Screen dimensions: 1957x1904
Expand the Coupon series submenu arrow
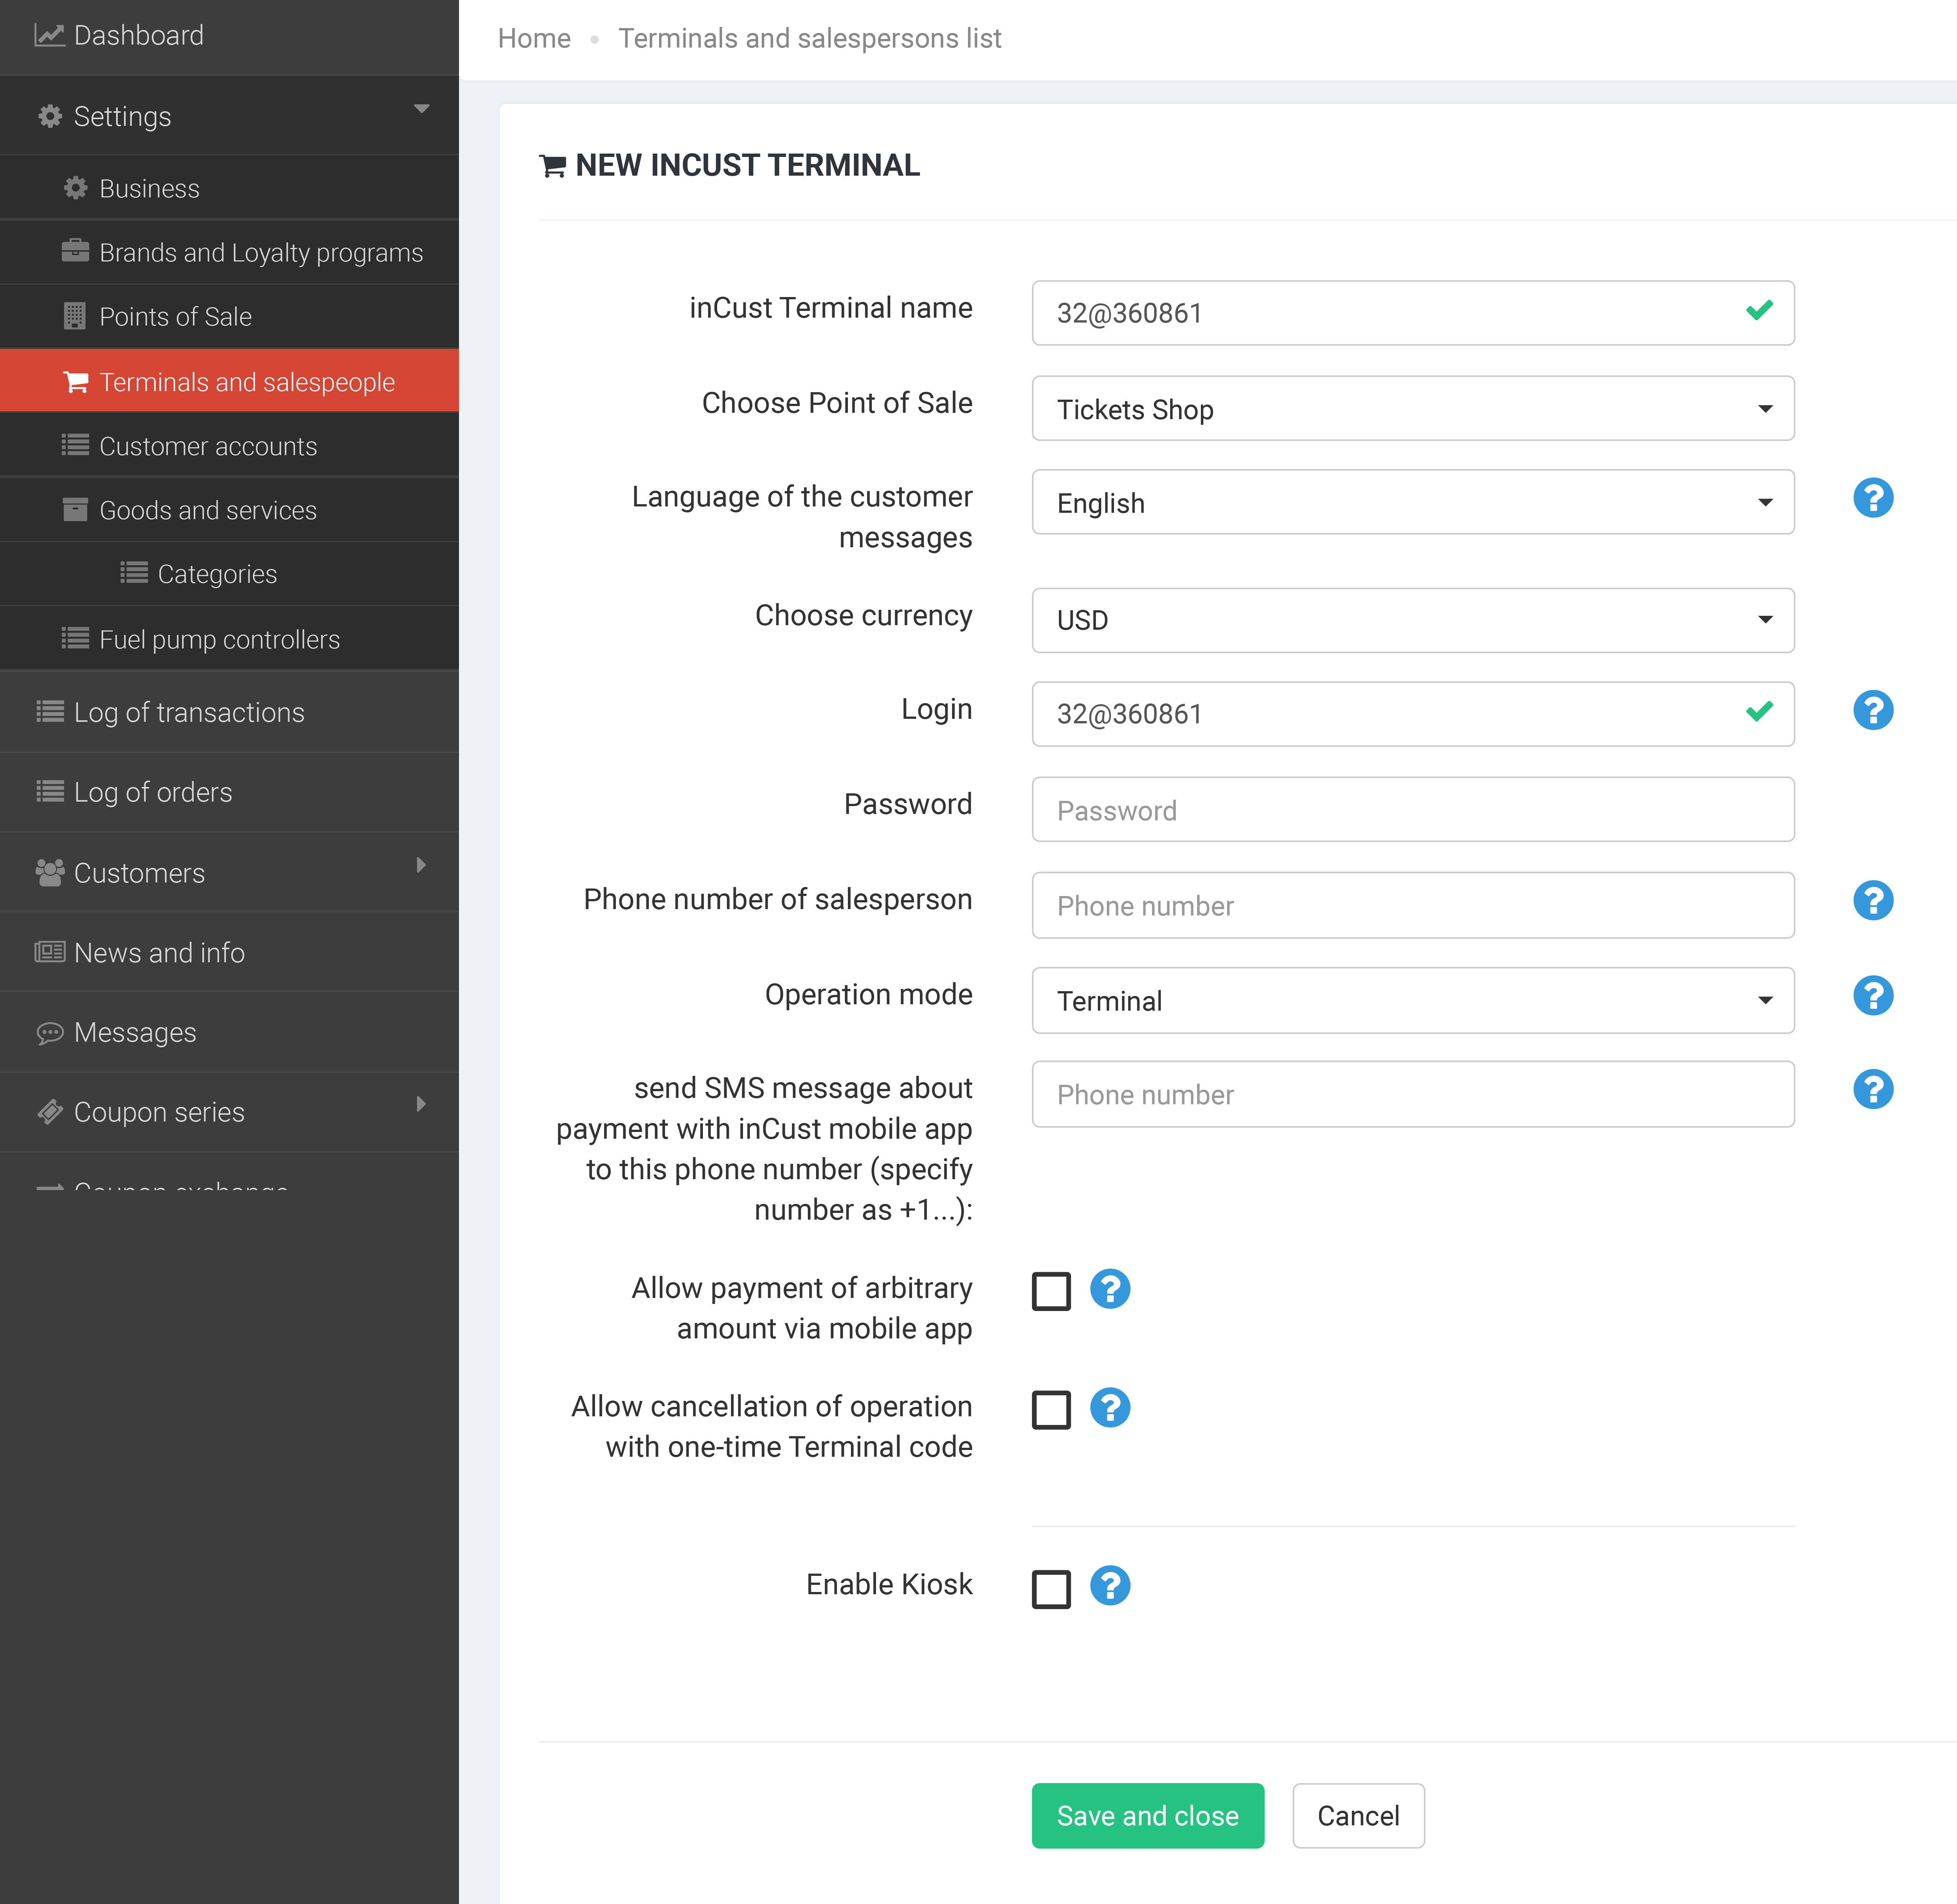click(x=421, y=1104)
